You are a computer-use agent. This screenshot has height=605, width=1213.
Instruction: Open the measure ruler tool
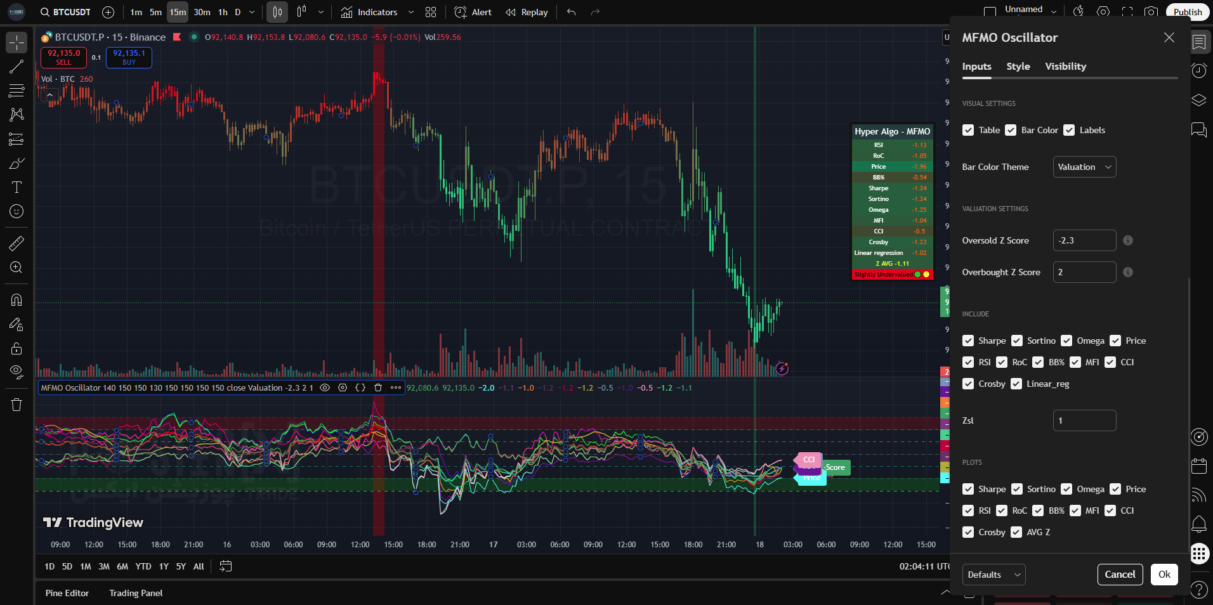point(16,243)
